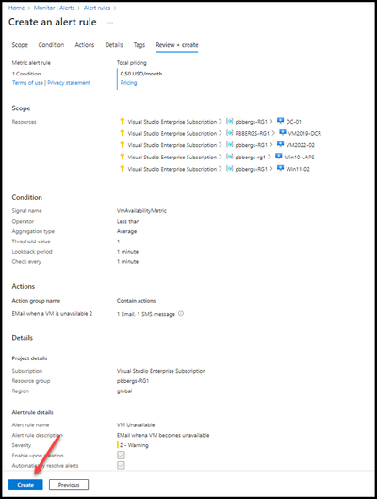Click info icon next to SMS message
The image size is (377, 499).
pyautogui.click(x=181, y=314)
